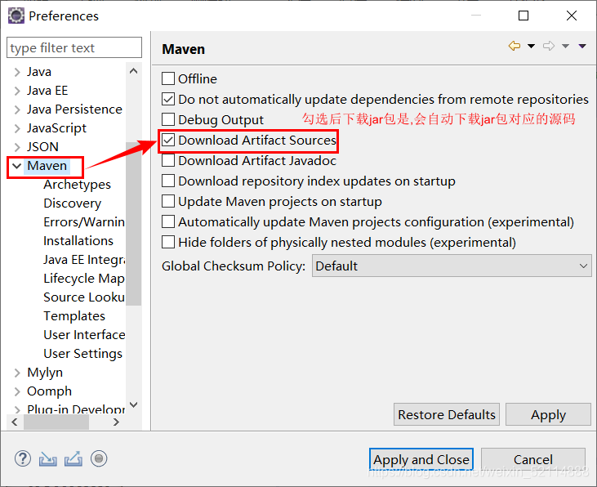Click the tree scroll up arrow
This screenshot has width=597, height=487.
coord(134,71)
